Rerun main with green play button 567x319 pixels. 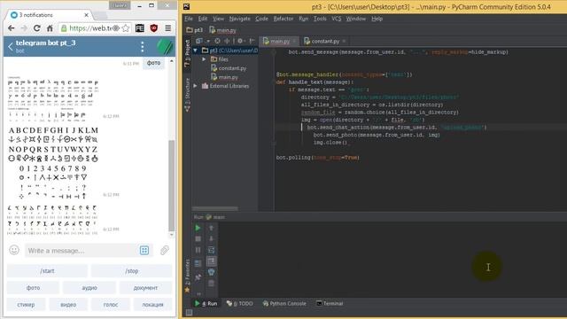tap(198, 228)
